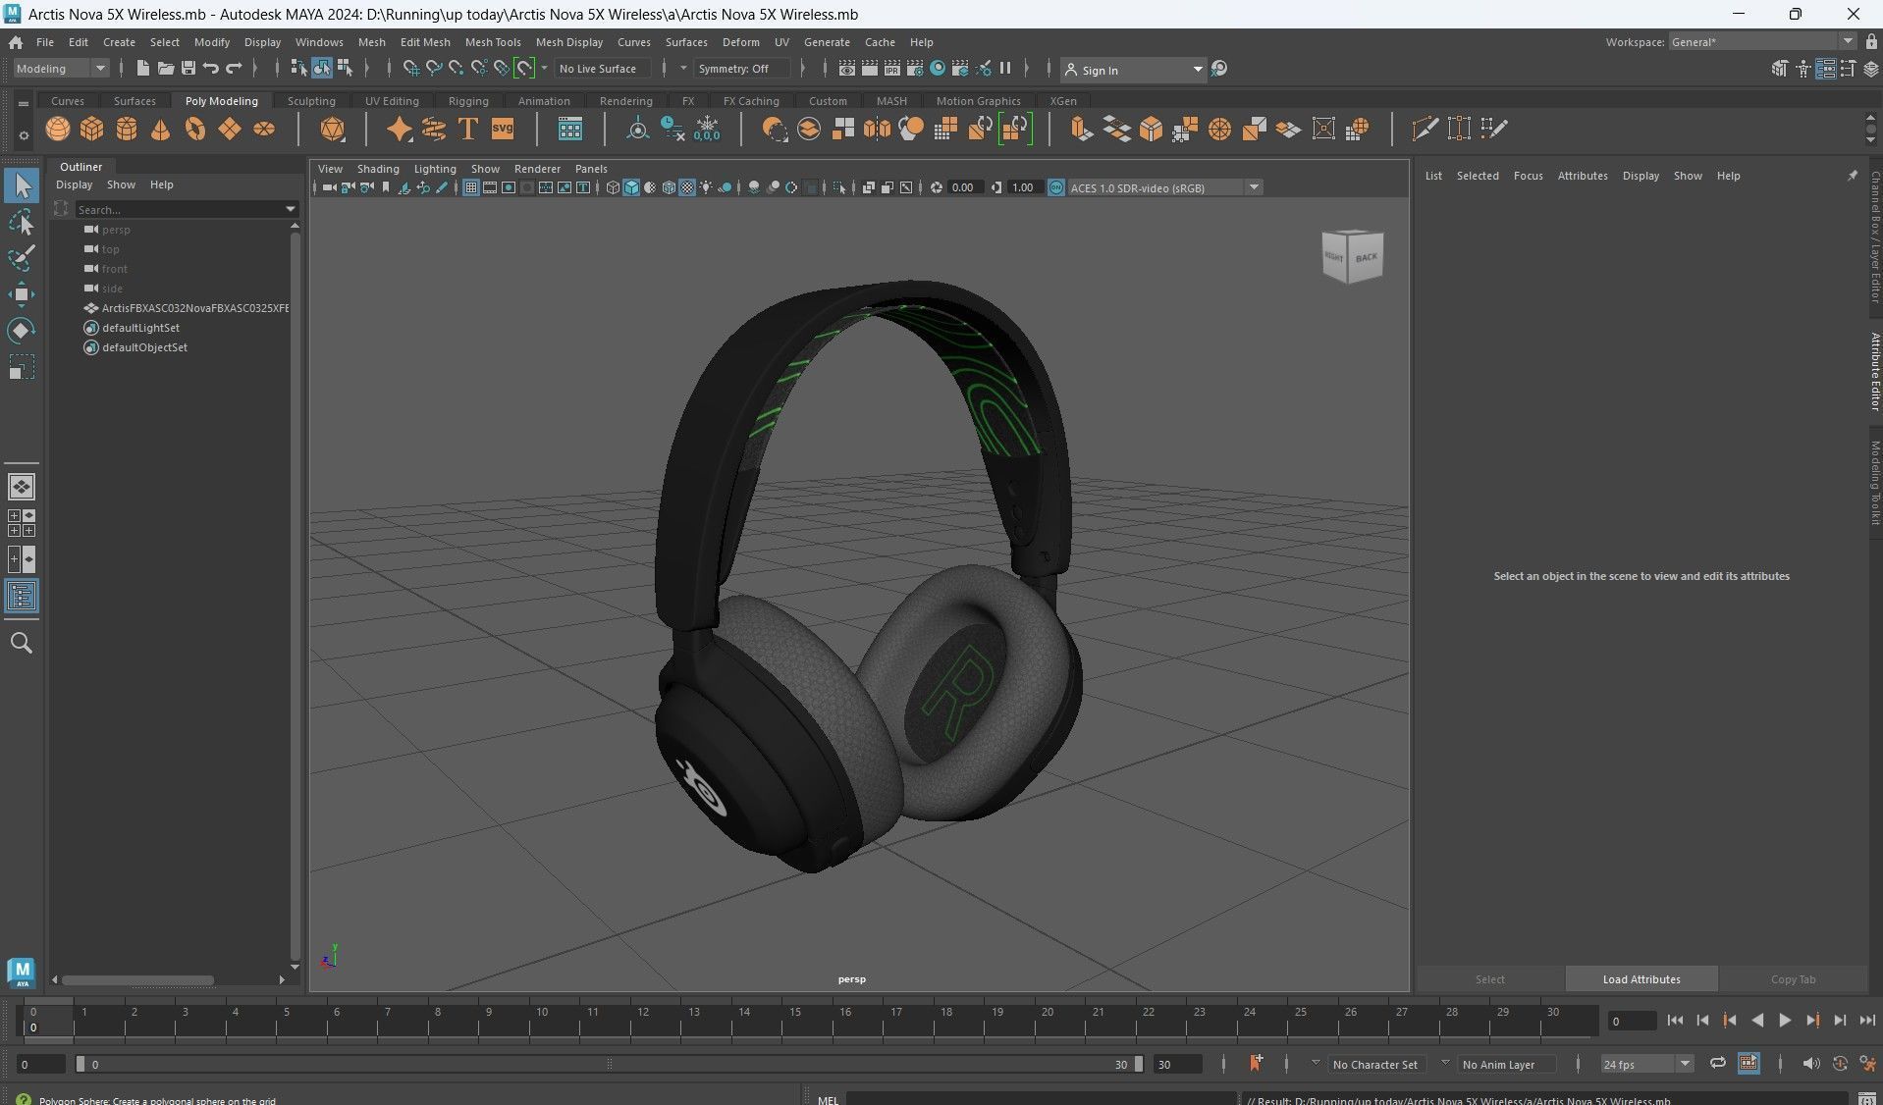This screenshot has height=1105, width=1883.
Task: Click the Load Attributes button
Action: [x=1641, y=979]
